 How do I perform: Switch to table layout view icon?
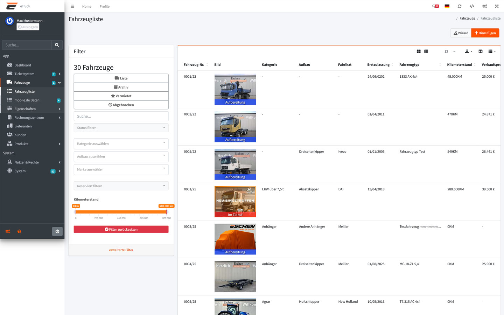click(426, 51)
